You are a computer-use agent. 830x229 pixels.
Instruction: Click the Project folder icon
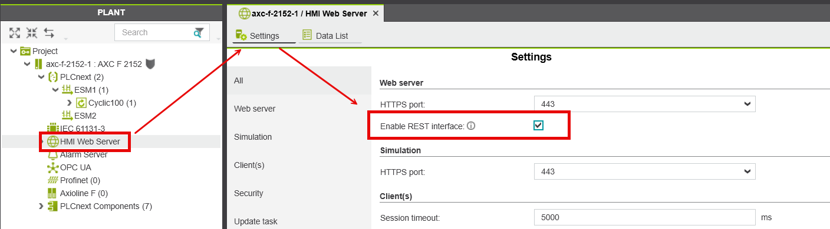25,51
